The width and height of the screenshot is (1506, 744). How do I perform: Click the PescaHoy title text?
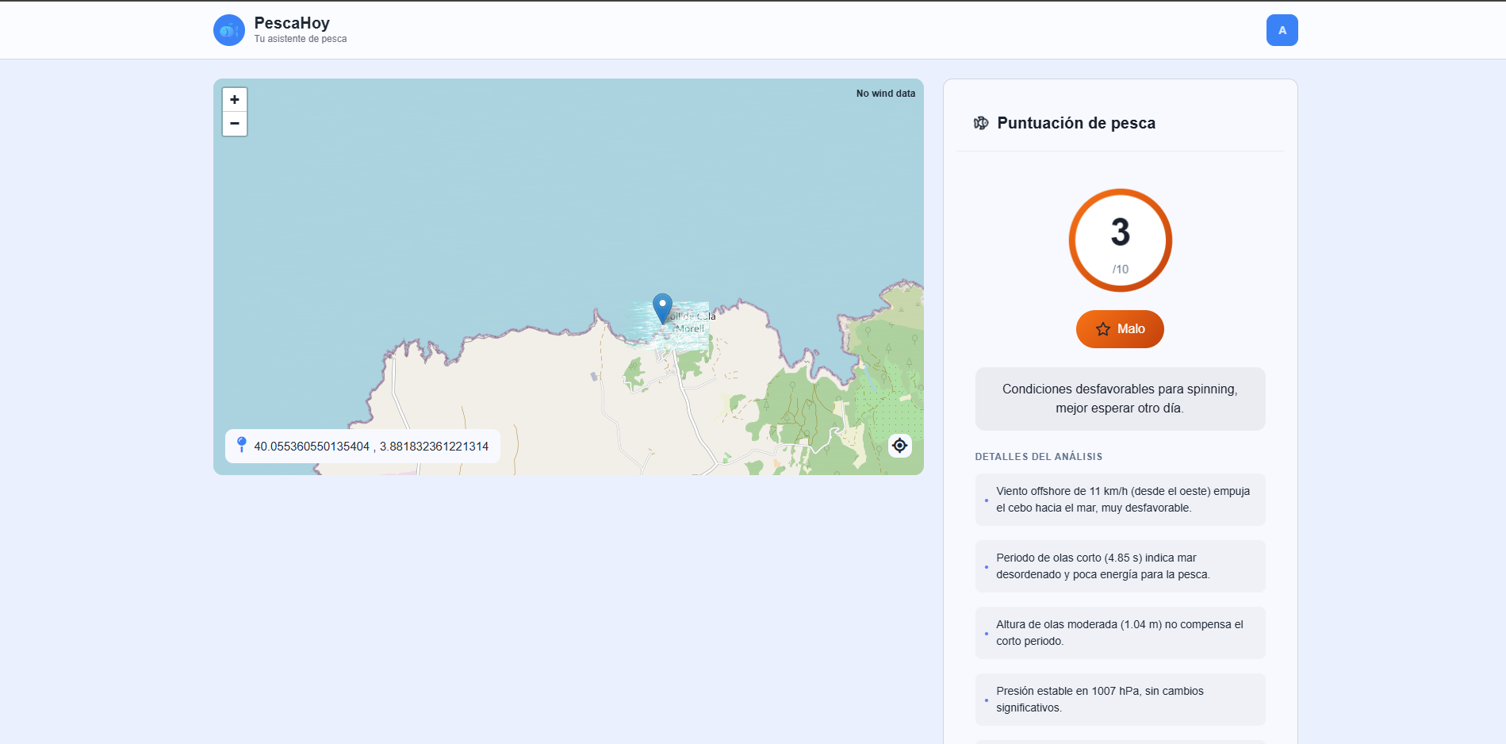pos(292,23)
